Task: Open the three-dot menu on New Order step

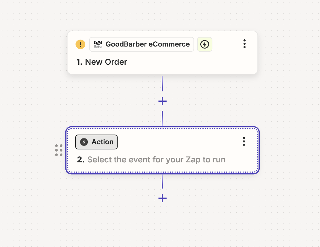Action: [244, 44]
